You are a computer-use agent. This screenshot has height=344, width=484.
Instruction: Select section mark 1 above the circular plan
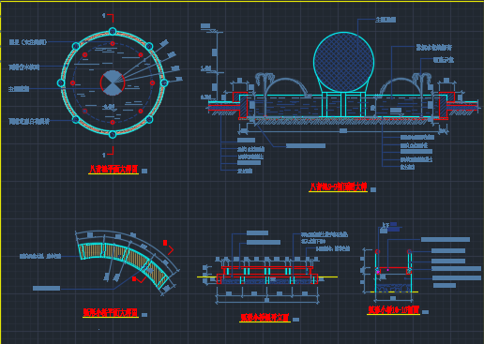click(108, 18)
